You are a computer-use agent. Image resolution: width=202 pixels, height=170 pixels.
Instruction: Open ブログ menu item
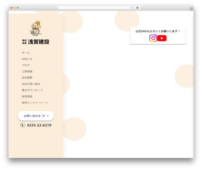point(25,65)
